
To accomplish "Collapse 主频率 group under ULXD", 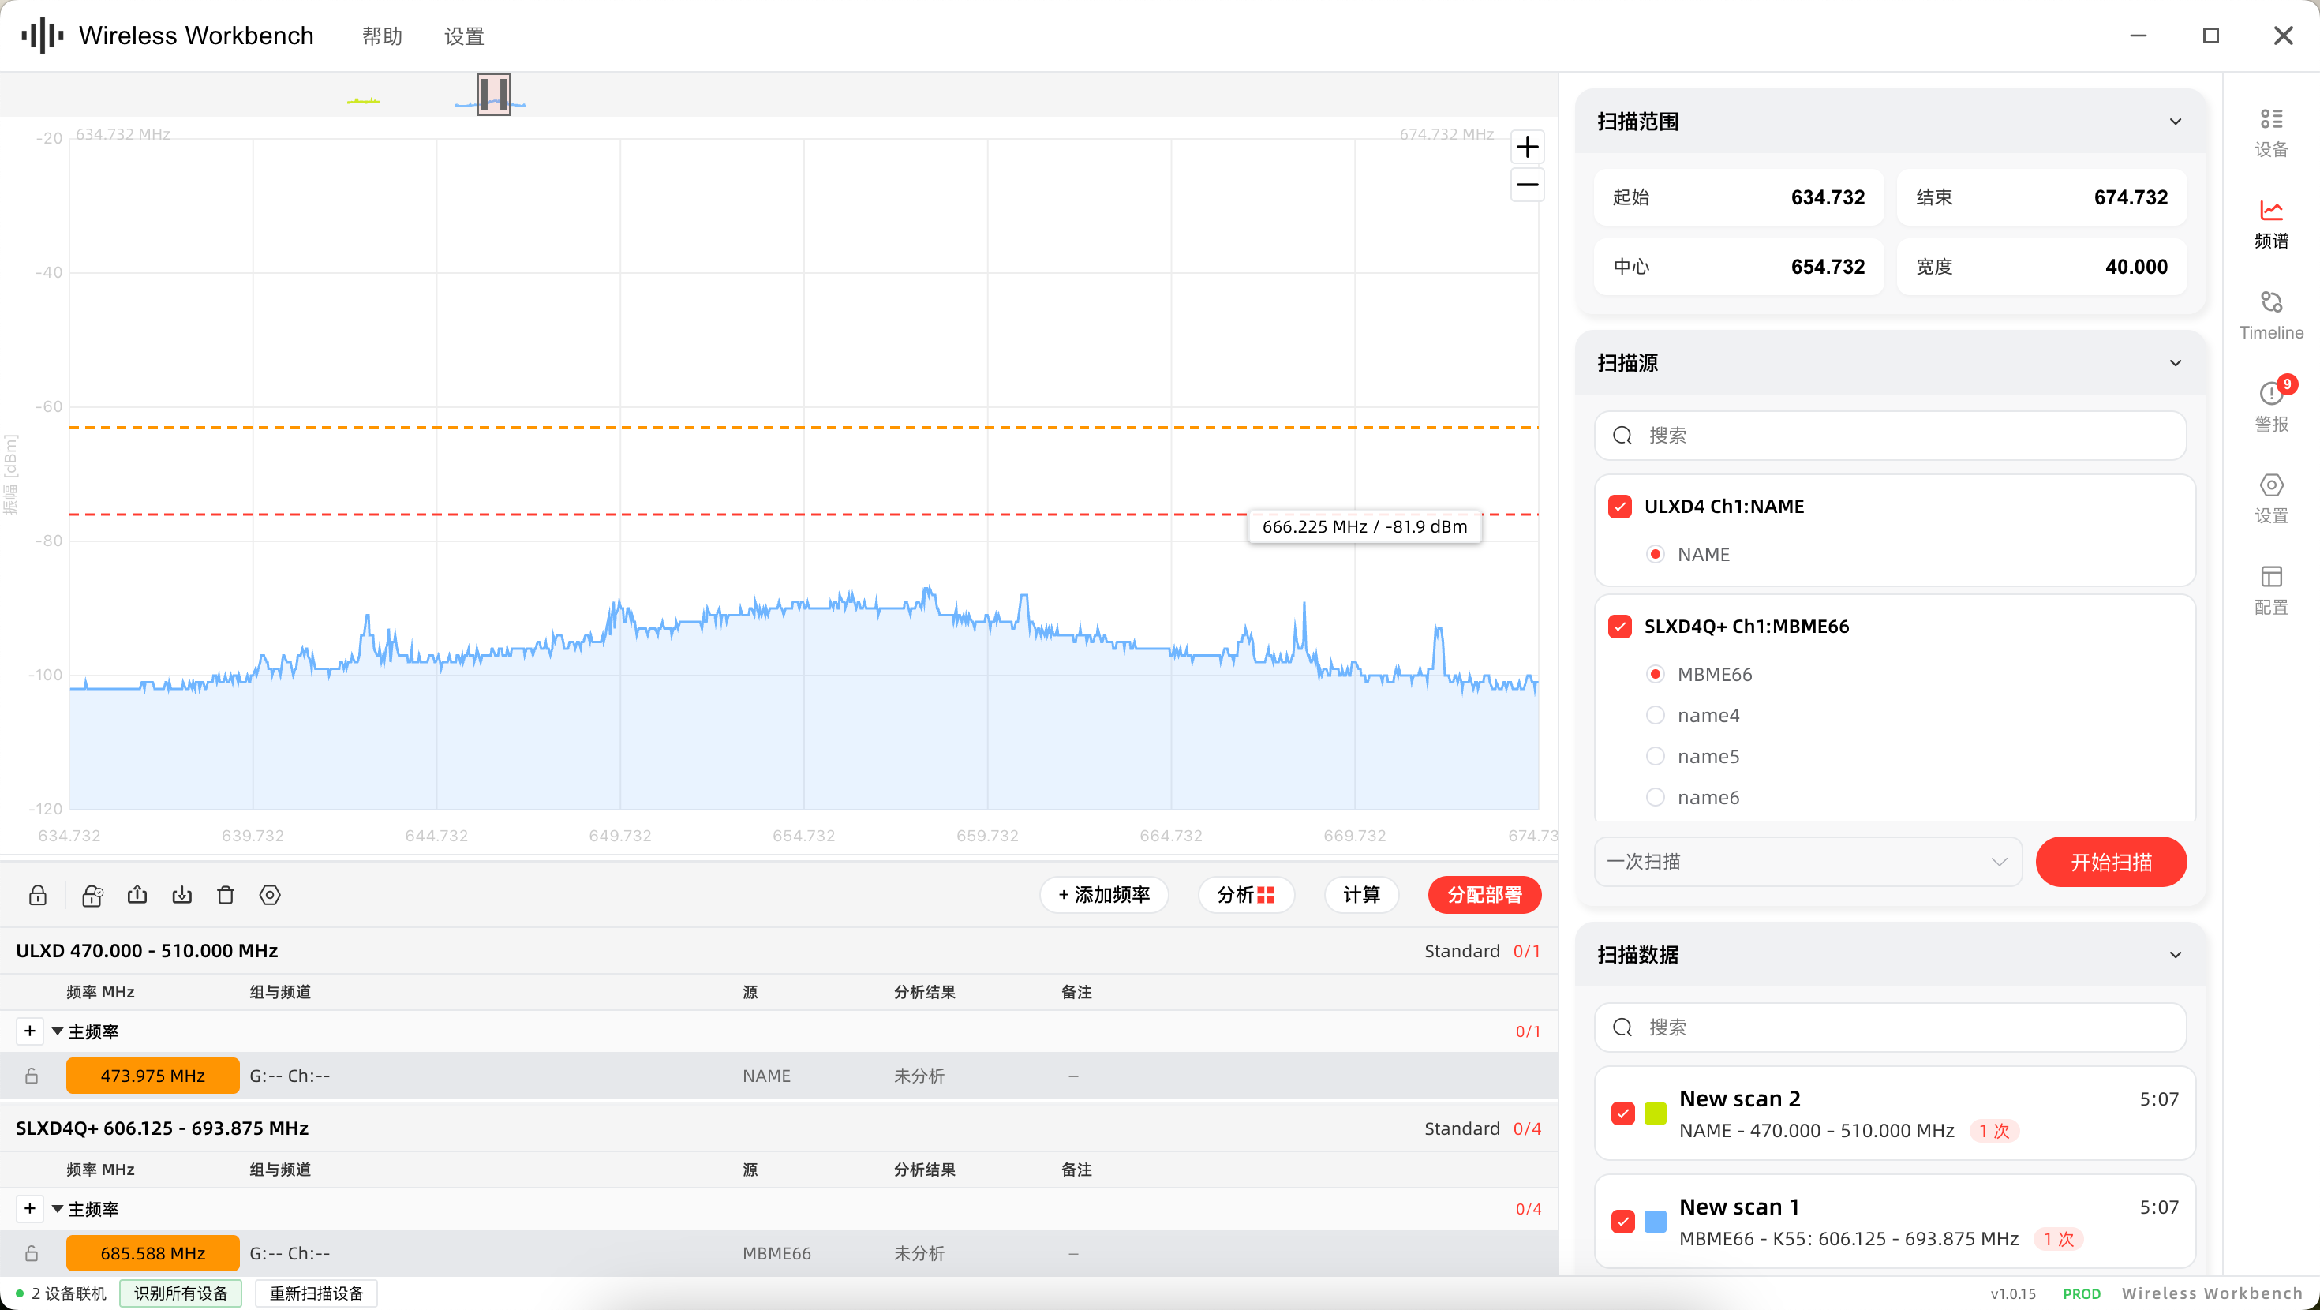I will click(58, 1031).
